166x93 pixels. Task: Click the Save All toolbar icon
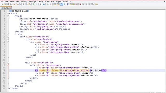click(x=11, y=4)
